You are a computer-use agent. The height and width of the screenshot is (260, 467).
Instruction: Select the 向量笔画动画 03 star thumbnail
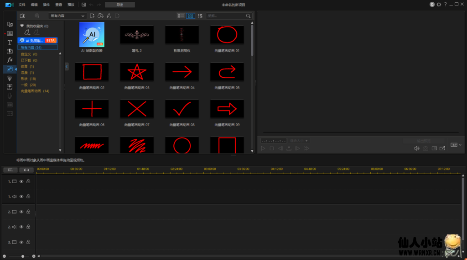(137, 72)
